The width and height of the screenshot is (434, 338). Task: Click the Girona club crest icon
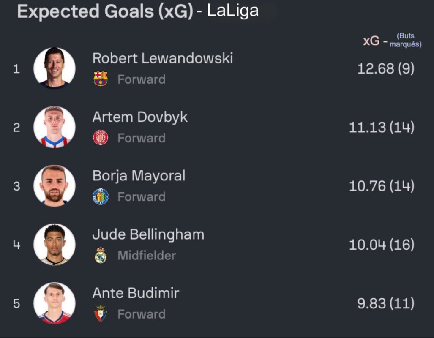coord(101,138)
